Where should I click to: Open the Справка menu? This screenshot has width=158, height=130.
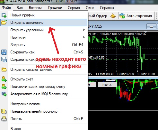(107, 8)
